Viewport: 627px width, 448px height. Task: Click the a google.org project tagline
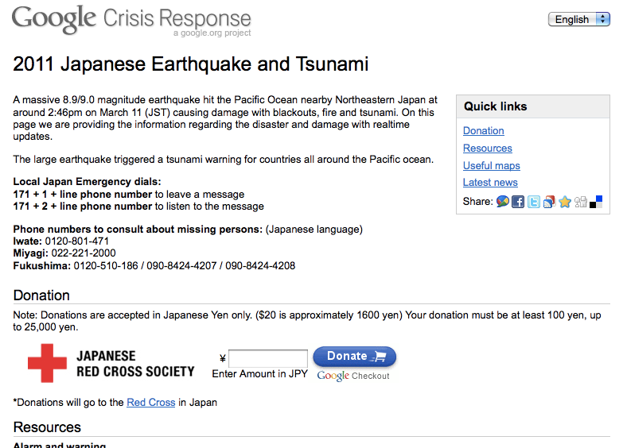pos(212,33)
